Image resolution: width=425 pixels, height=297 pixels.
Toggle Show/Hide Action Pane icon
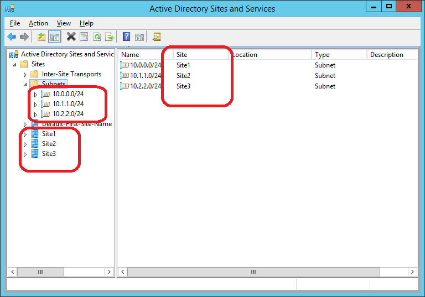(x=139, y=37)
